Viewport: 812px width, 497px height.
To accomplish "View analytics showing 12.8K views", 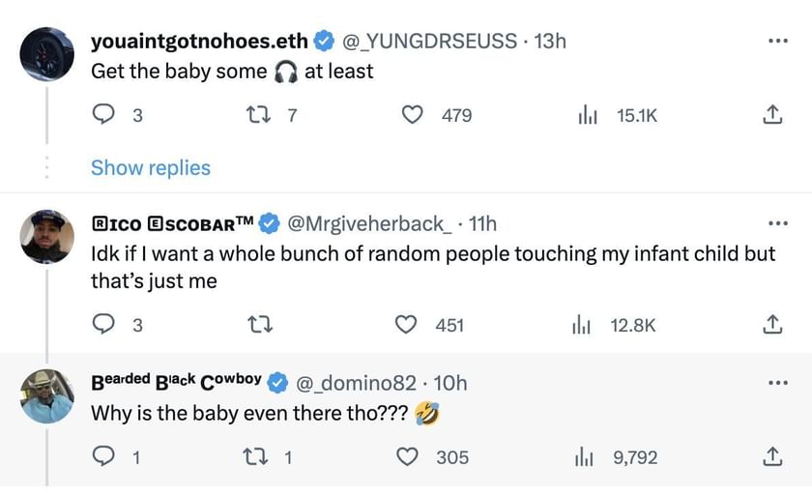I will tap(582, 325).
